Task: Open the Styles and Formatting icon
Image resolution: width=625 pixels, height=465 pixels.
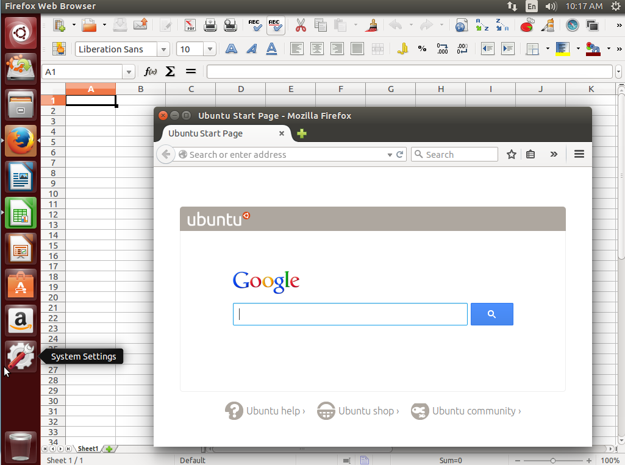Action: 59,49
